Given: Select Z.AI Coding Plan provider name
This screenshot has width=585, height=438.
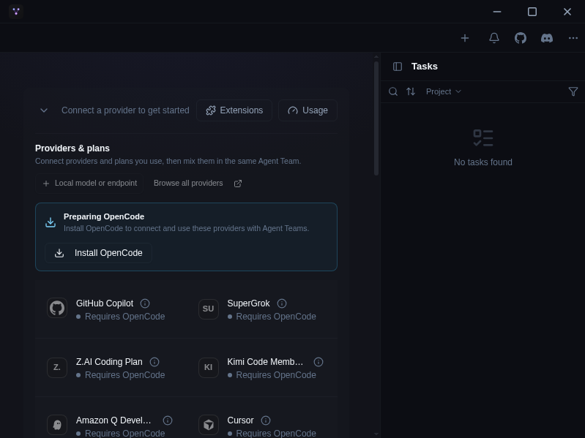Looking at the screenshot, I should [109, 362].
